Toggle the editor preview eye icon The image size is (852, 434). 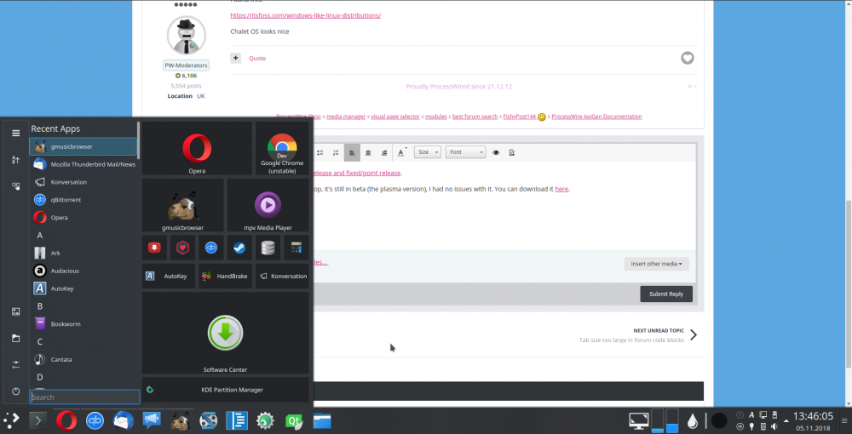click(496, 152)
